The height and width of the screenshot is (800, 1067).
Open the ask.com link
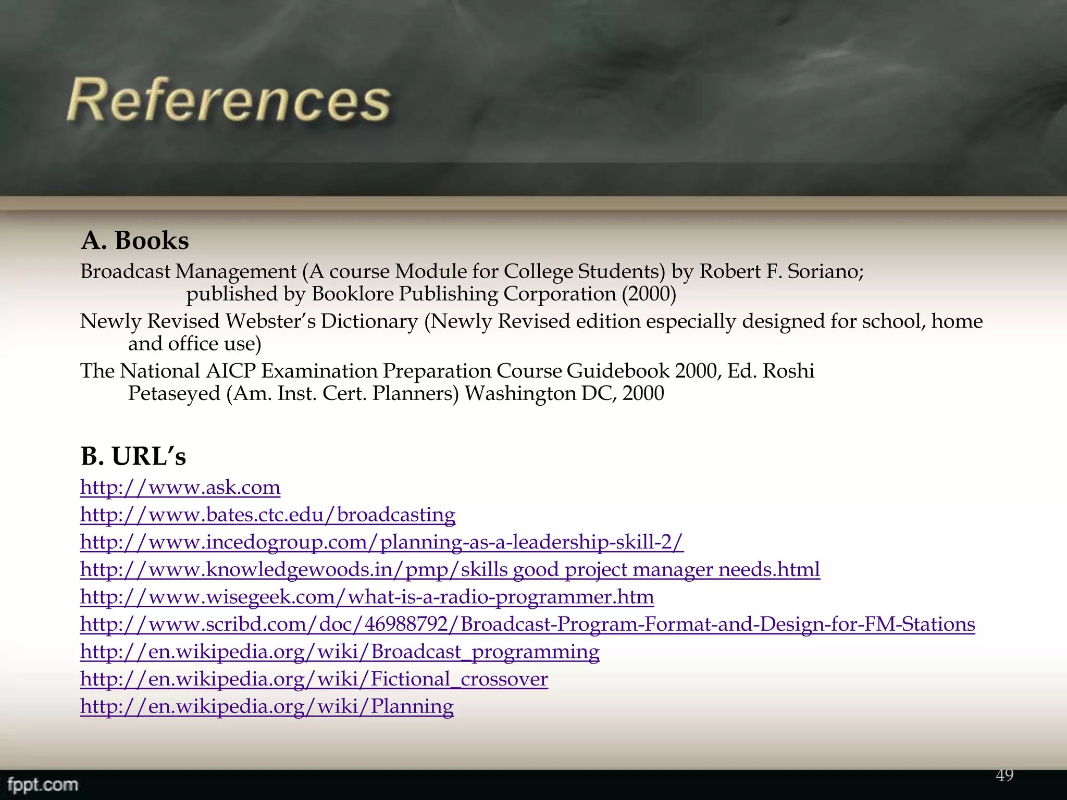pos(180,488)
